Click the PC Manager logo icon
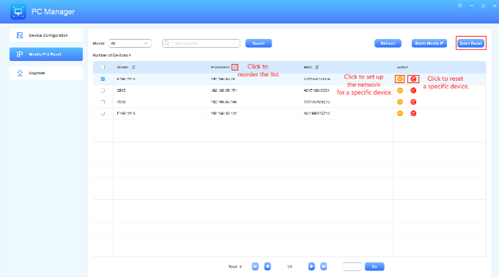 click(x=18, y=12)
